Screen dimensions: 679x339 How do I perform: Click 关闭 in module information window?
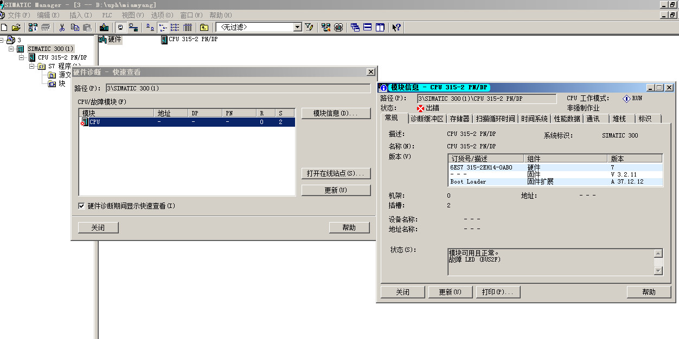pos(402,292)
